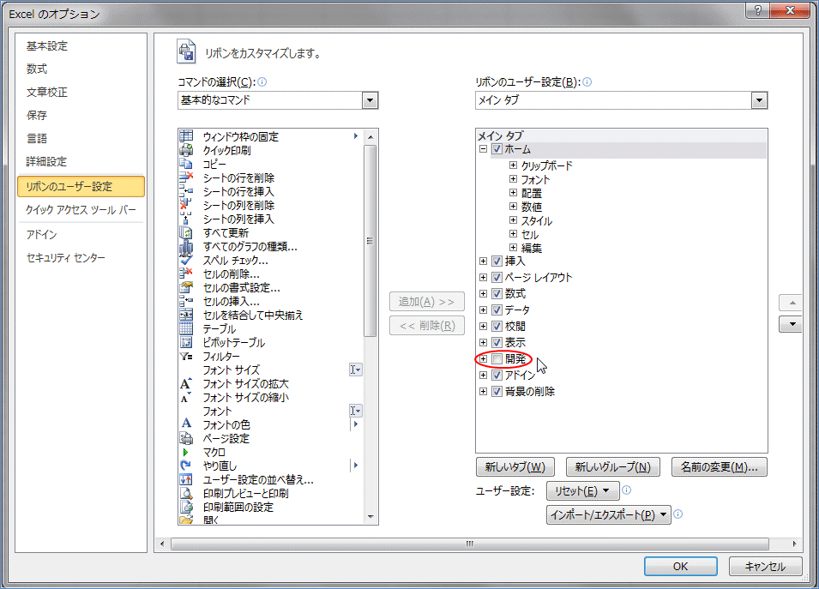This screenshot has width=819, height=589.
Task: Open the 基本設定 category
Action: coord(47,46)
